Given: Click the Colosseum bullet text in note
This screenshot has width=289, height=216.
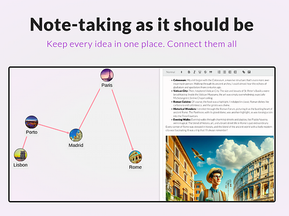Looking at the screenshot, I should coord(221,83).
